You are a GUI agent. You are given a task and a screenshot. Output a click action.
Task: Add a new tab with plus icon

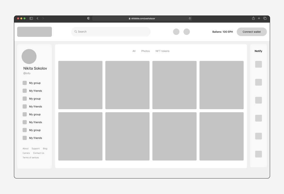[x=259, y=18]
